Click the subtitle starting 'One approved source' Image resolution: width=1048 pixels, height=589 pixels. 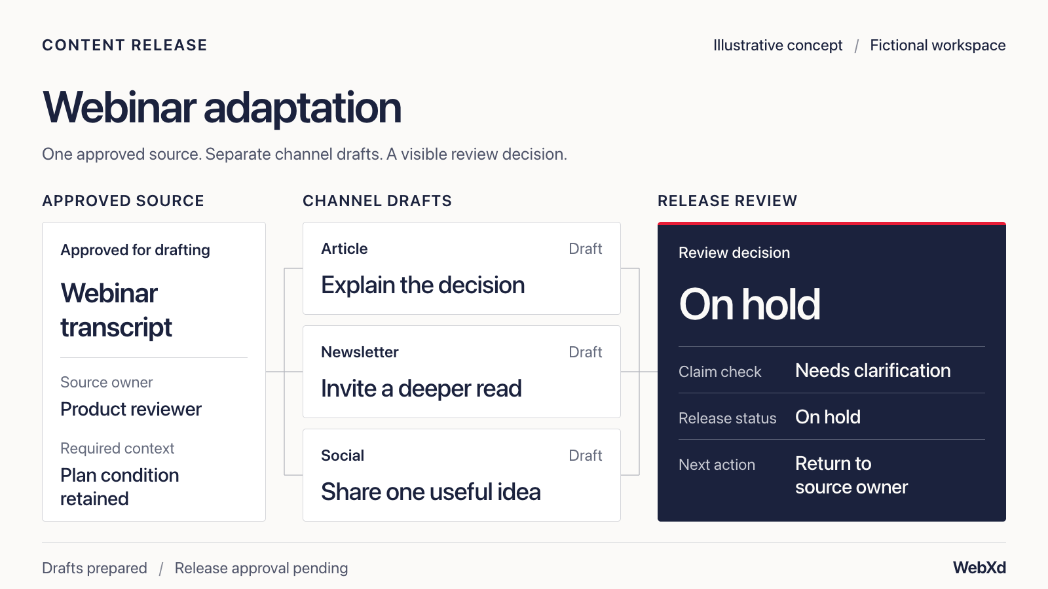coord(305,154)
